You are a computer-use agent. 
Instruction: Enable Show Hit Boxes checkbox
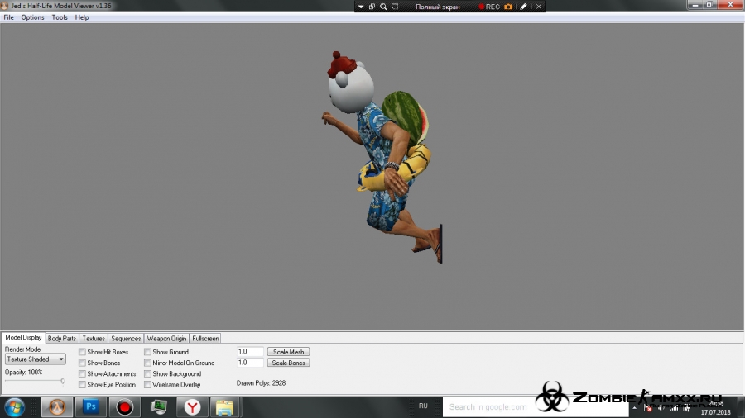[82, 352]
